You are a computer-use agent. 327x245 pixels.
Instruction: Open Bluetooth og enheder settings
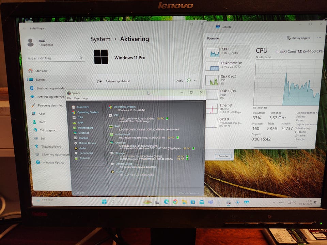tap(51, 88)
